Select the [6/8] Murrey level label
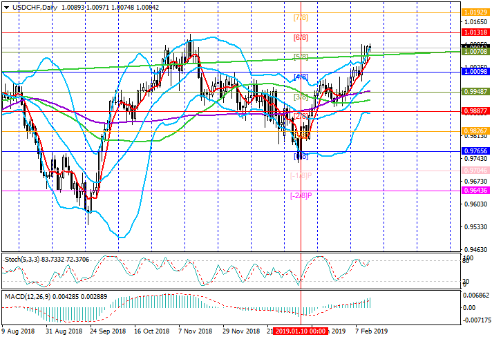Image resolution: width=492 pixels, height=339 pixels. tap(301, 37)
